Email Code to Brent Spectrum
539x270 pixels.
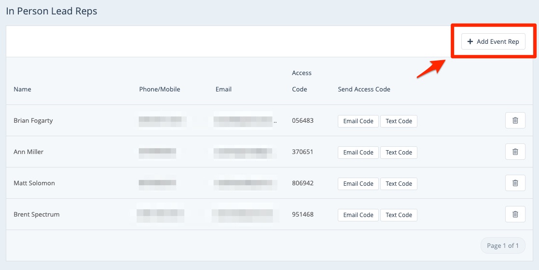[358, 215]
